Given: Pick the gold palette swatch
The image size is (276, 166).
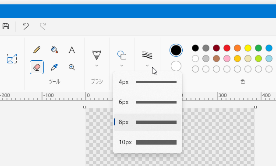Looking at the screenshot, I should [x=237, y=59].
